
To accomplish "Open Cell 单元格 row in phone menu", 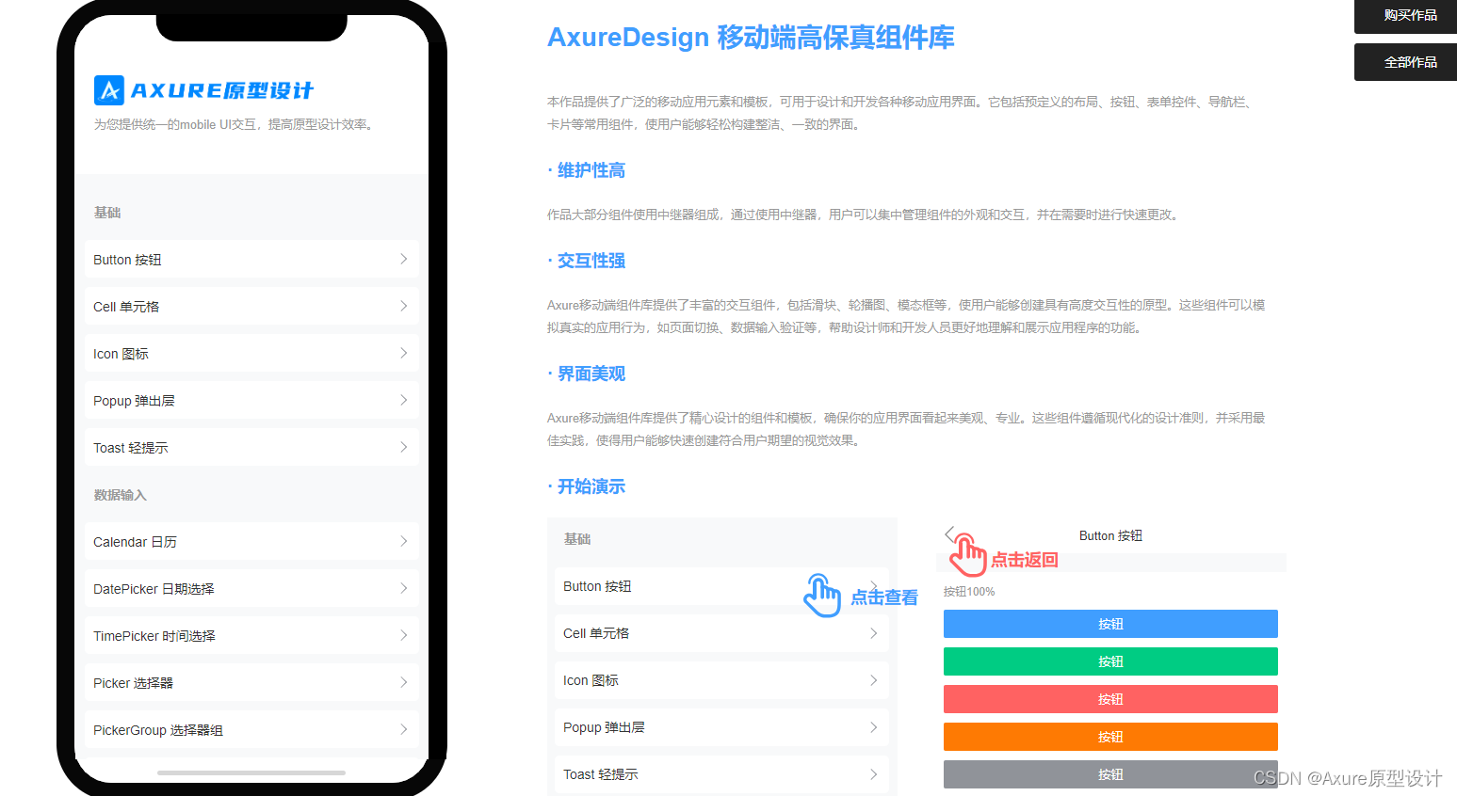I will 251,306.
